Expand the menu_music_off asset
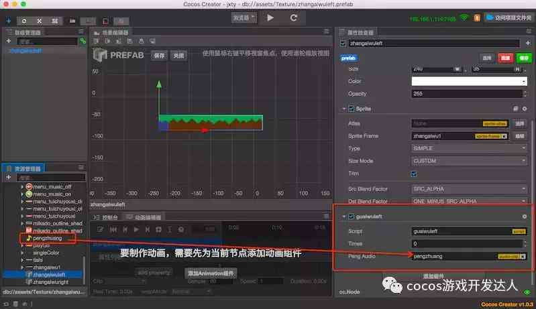This screenshot has height=309, width=536. [x=22, y=187]
